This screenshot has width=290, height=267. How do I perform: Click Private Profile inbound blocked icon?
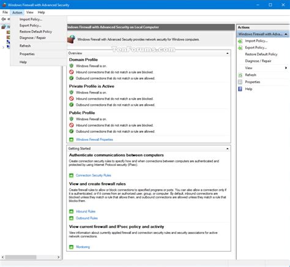coord(71,99)
